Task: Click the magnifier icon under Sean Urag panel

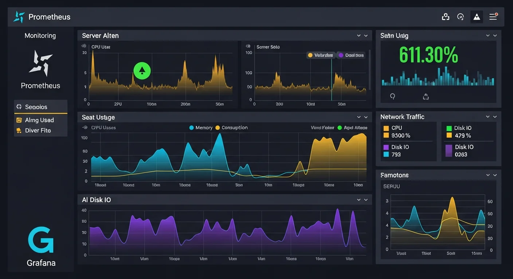Action: [x=392, y=96]
